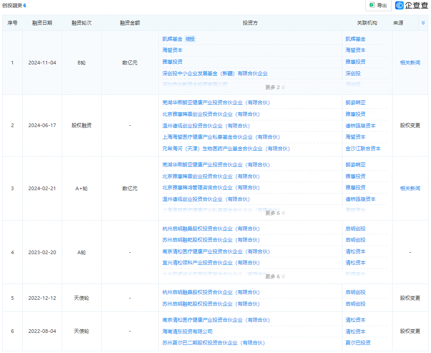Open 上海海望医疗健康产业私募基金合伙企业 in row 2
The width and height of the screenshot is (431, 353).
pyautogui.click(x=221, y=137)
